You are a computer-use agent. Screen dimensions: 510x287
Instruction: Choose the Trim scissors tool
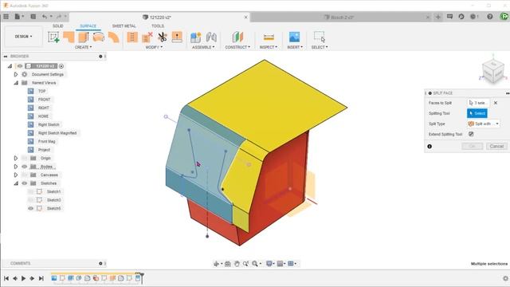point(162,37)
